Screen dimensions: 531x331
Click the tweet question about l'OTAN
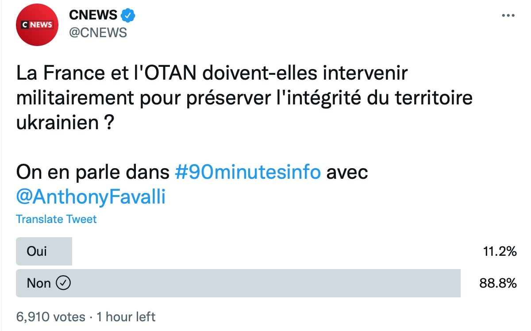tap(244, 98)
